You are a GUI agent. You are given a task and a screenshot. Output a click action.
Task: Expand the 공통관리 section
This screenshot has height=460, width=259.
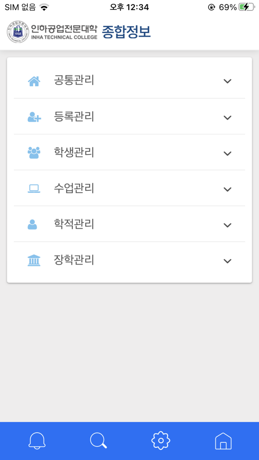pyautogui.click(x=228, y=81)
